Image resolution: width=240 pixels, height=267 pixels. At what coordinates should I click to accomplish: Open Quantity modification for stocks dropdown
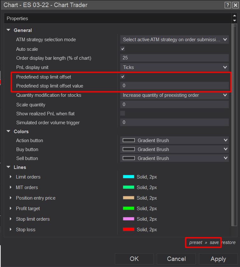tap(175, 95)
